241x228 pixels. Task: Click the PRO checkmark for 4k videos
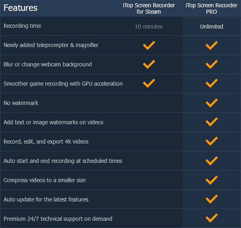212,141
